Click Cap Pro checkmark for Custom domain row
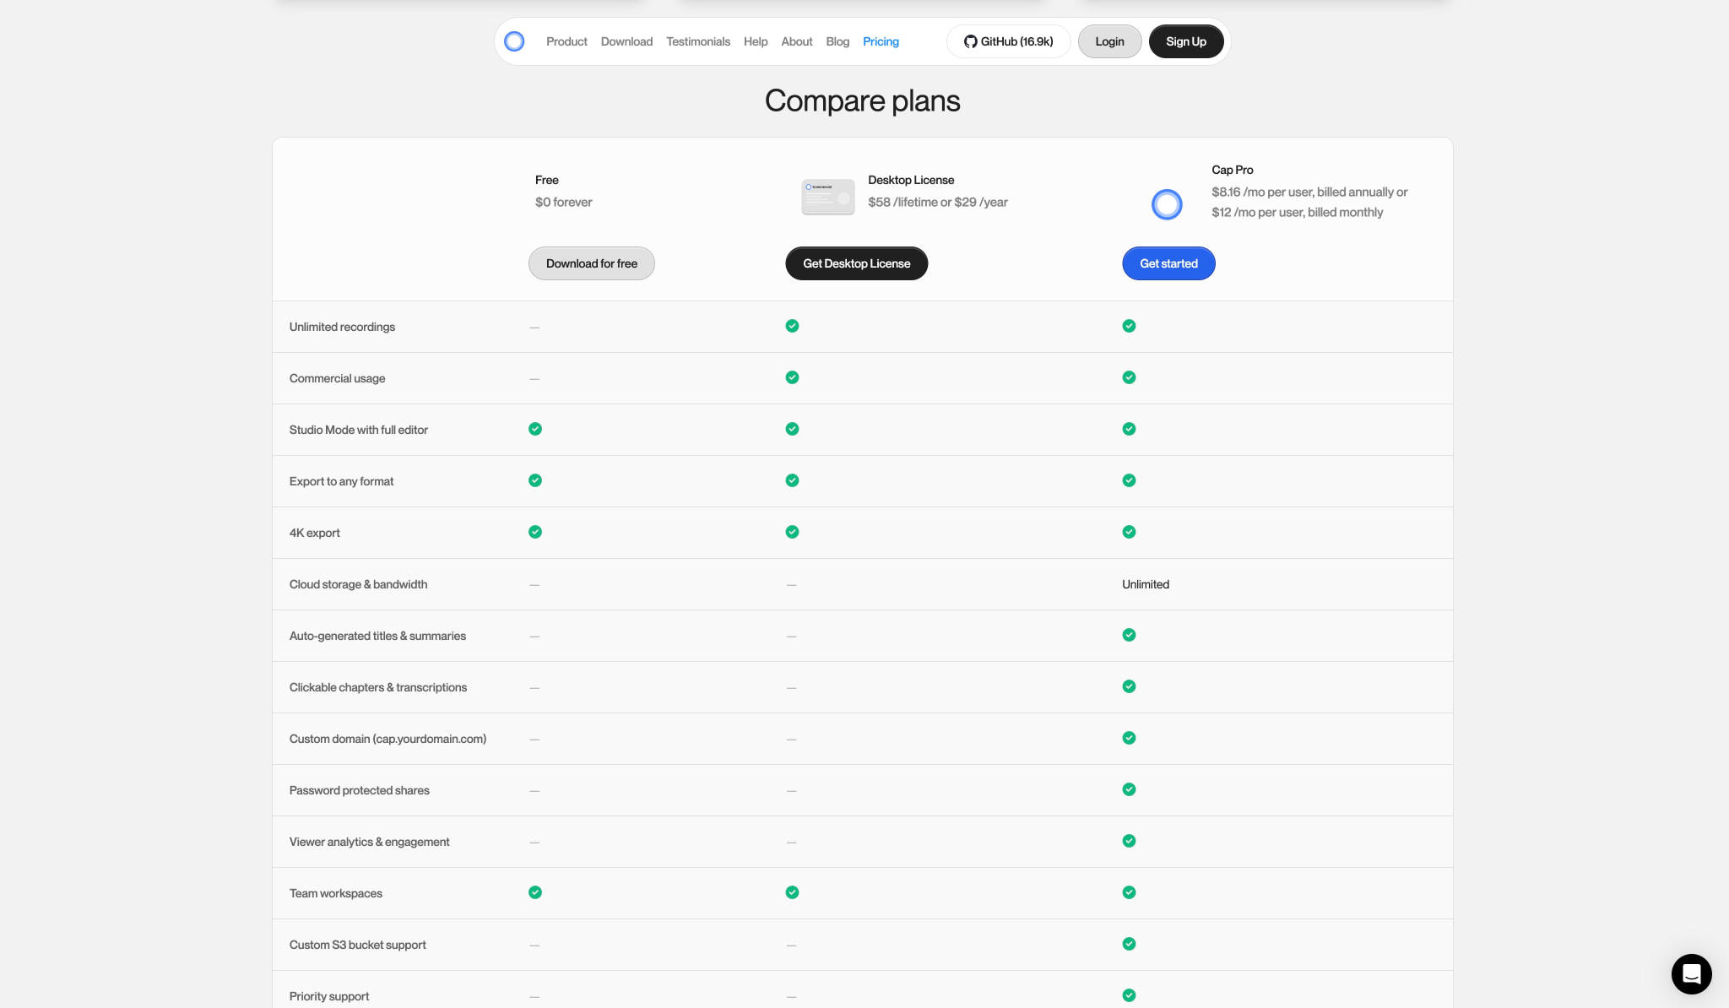The height and width of the screenshot is (1008, 1729). click(1129, 738)
